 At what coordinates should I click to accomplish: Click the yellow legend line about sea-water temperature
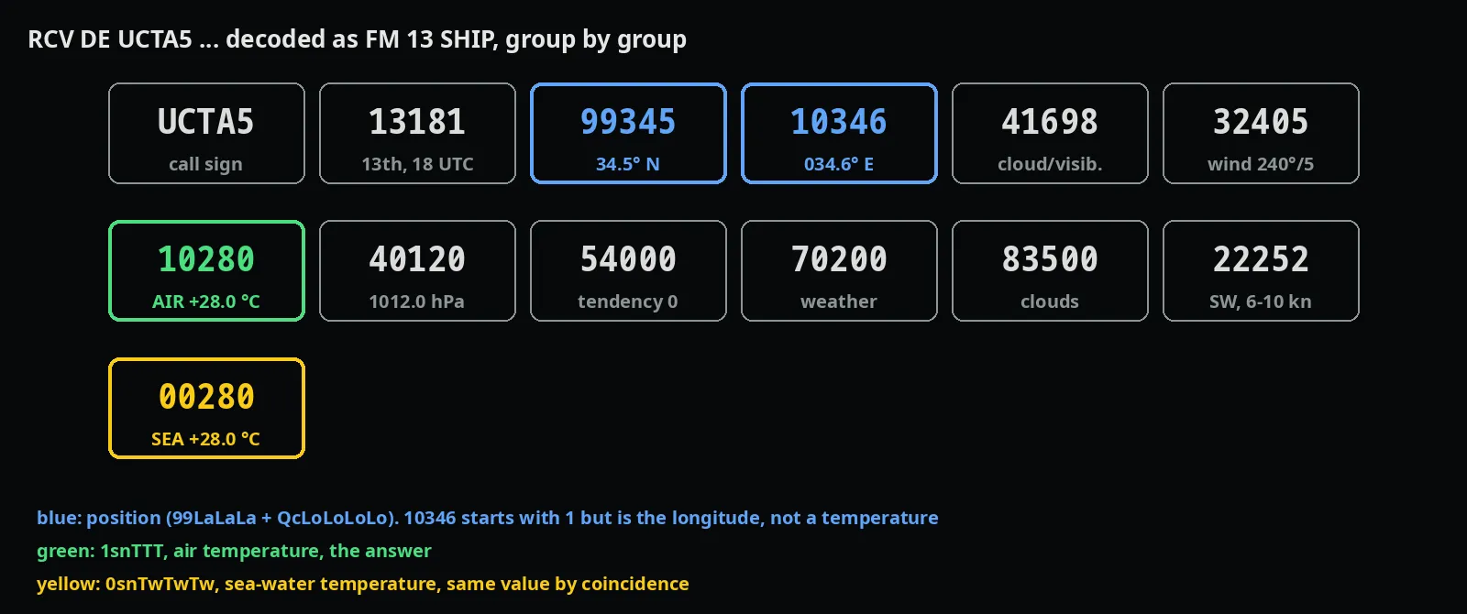(363, 584)
